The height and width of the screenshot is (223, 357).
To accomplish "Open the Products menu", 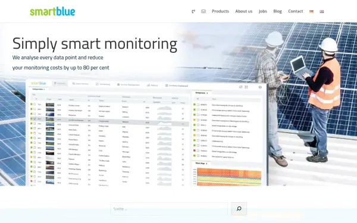I will [x=220, y=11].
